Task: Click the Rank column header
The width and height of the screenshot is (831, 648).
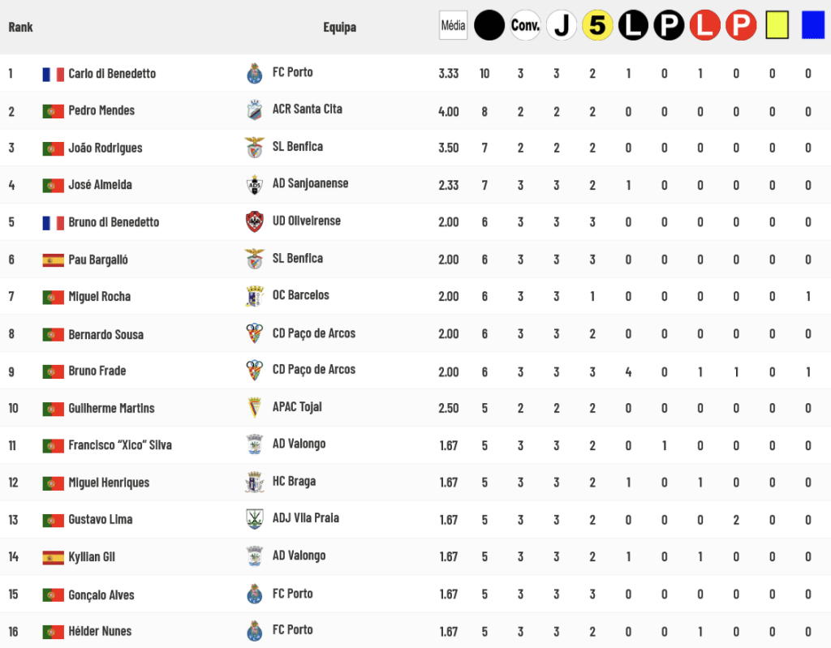Action: coord(20,27)
